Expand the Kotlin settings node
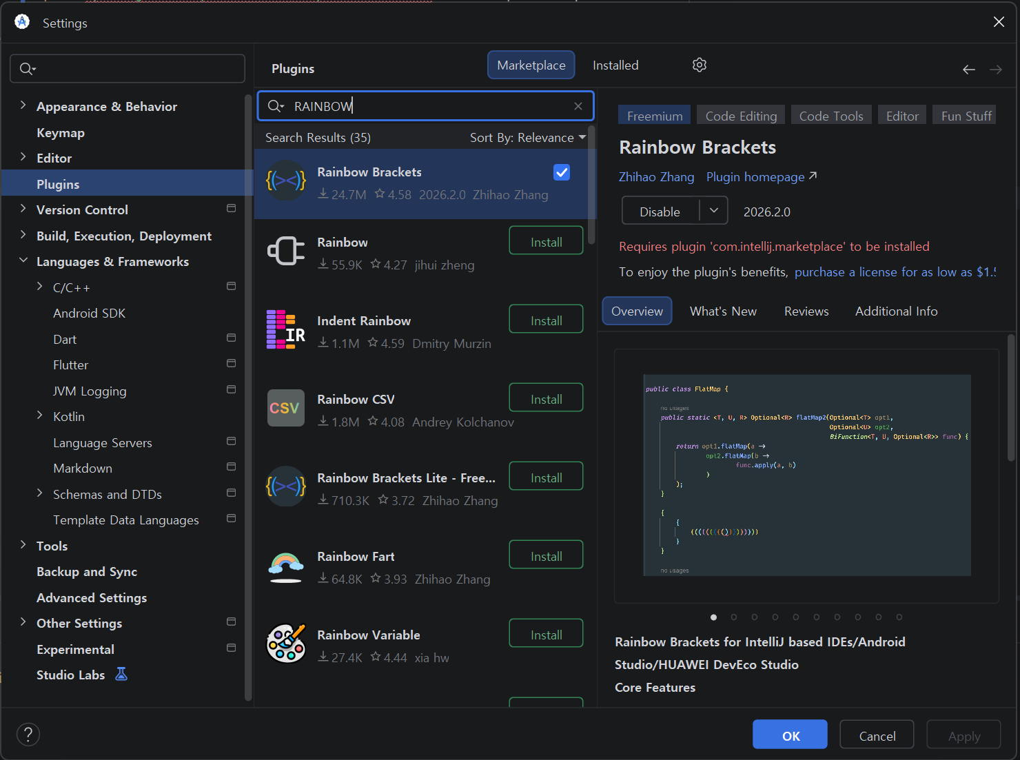The image size is (1020, 760). click(40, 415)
